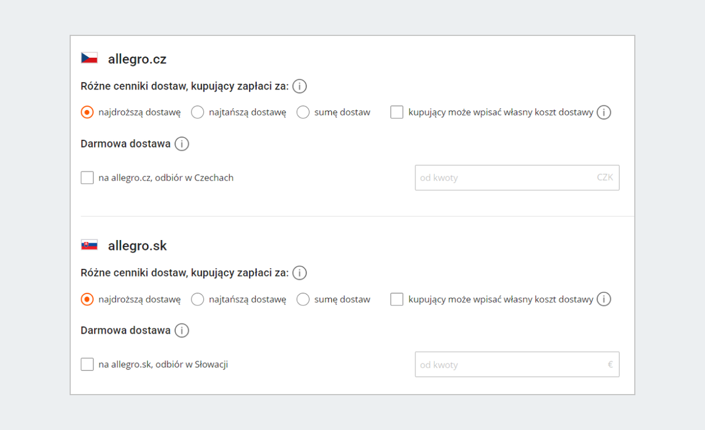Screen dimensions: 705x430
Task: Check free delivery with pickup in Czechach
Action: (87, 178)
